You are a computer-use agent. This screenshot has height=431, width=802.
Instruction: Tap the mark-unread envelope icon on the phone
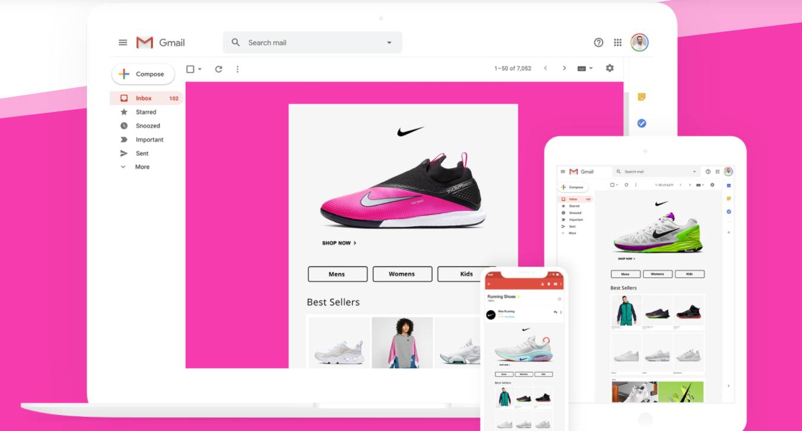point(555,284)
